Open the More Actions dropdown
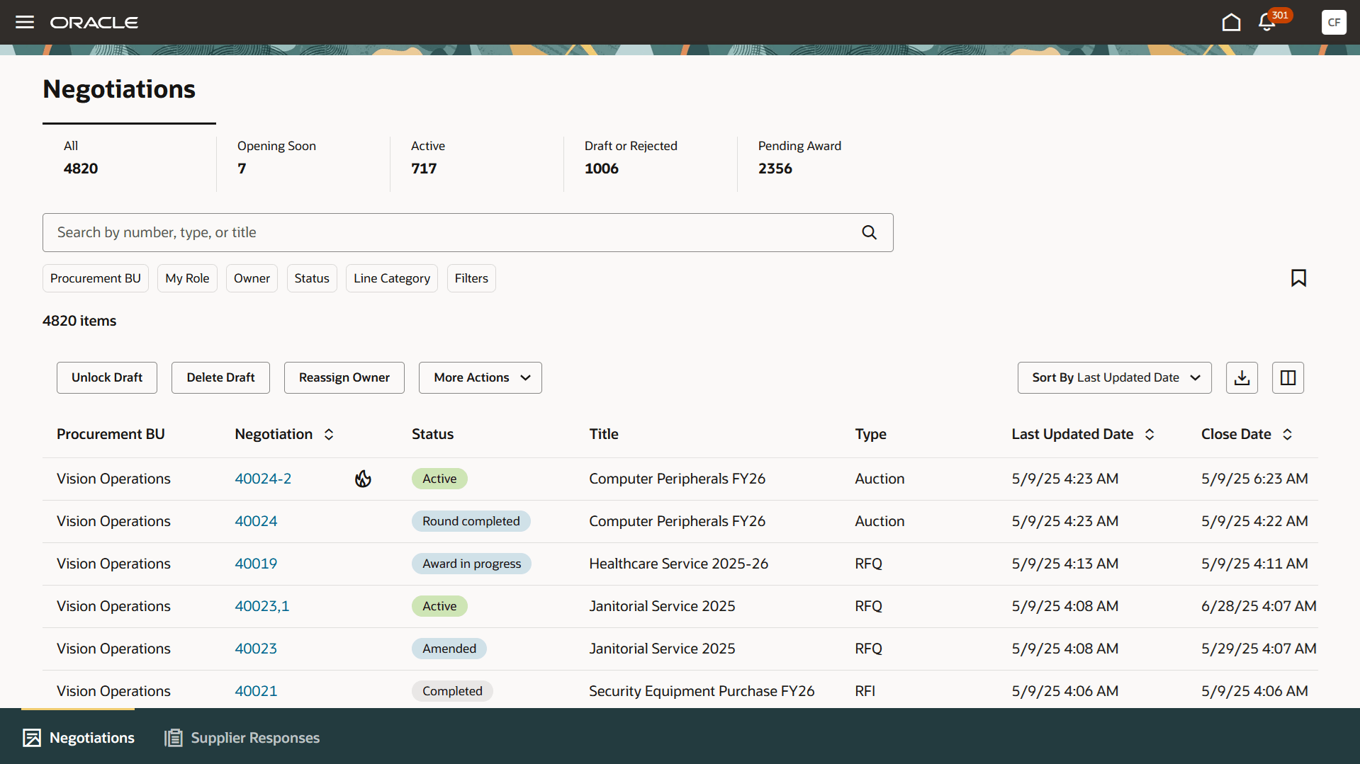This screenshot has height=764, width=1360. pyautogui.click(x=480, y=377)
